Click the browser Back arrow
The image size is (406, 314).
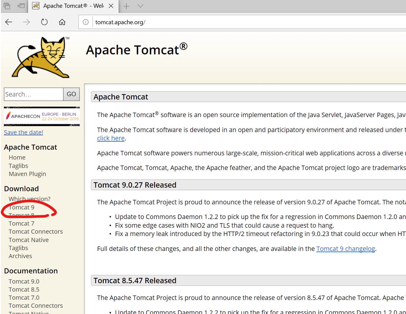tap(9, 22)
